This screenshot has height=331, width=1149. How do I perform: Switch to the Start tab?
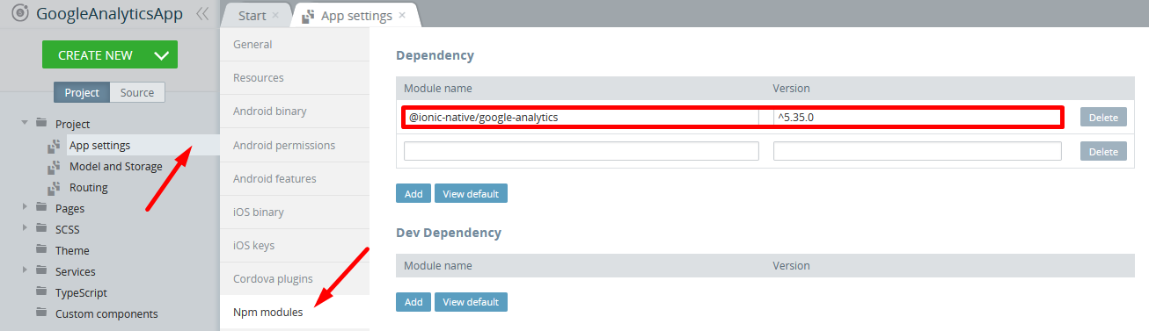pos(252,16)
